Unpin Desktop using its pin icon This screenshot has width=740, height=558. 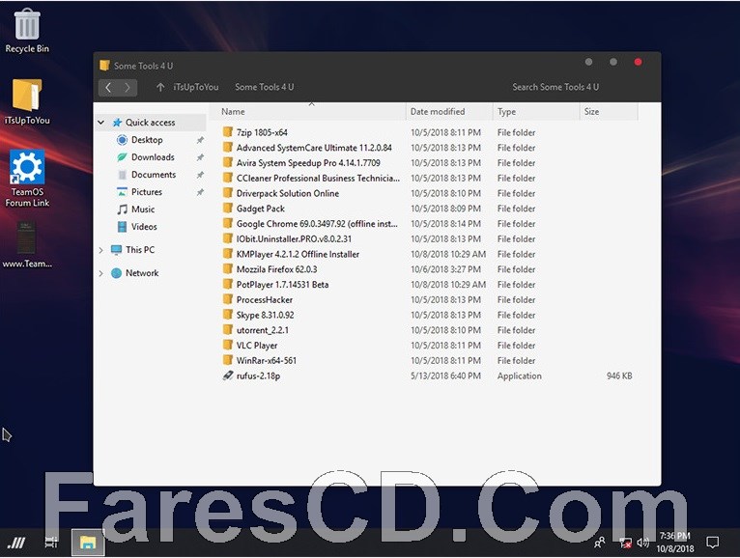coord(200,140)
